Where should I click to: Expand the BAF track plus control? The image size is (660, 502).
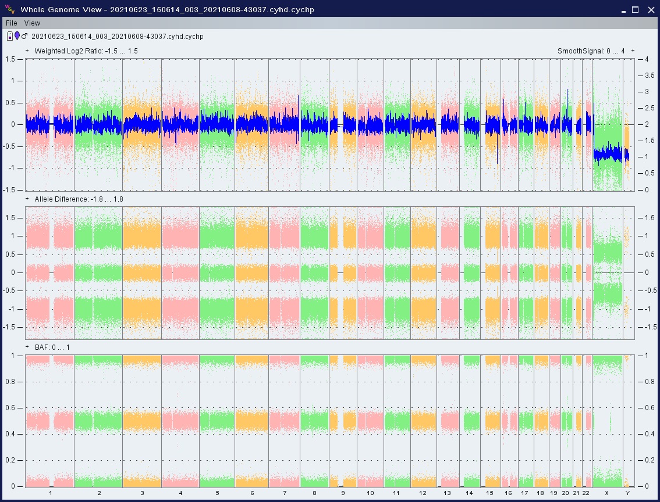click(27, 347)
